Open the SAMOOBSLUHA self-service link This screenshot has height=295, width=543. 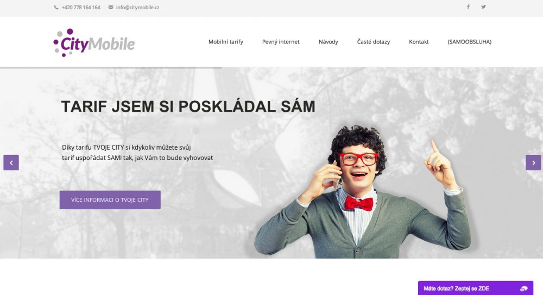[470, 42]
